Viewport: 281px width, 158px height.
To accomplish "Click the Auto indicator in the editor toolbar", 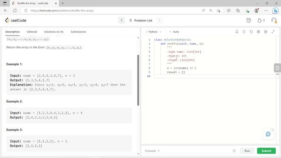I will tap(174, 32).
